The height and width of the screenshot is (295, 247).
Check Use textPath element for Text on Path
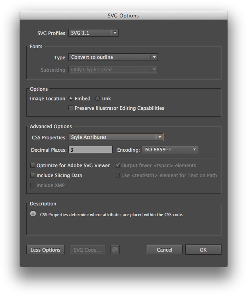coord(117,175)
